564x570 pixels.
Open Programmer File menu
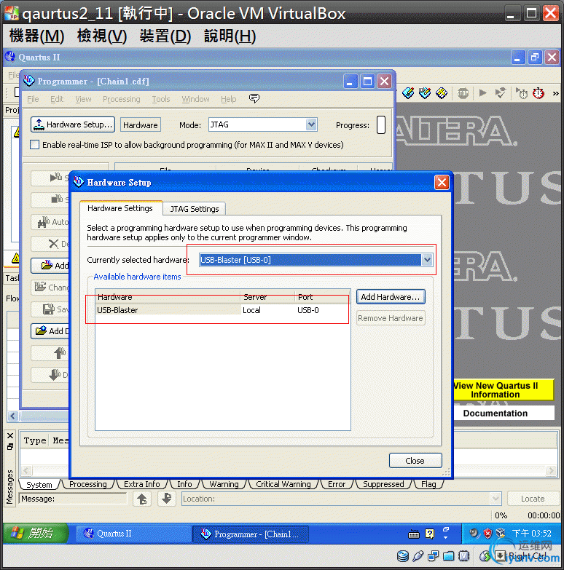pyautogui.click(x=33, y=99)
